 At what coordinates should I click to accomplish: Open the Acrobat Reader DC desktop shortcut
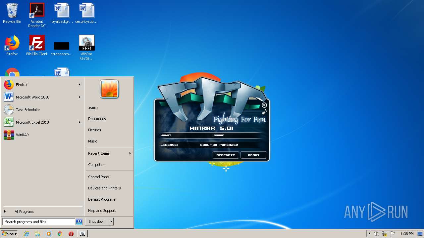tap(37, 15)
